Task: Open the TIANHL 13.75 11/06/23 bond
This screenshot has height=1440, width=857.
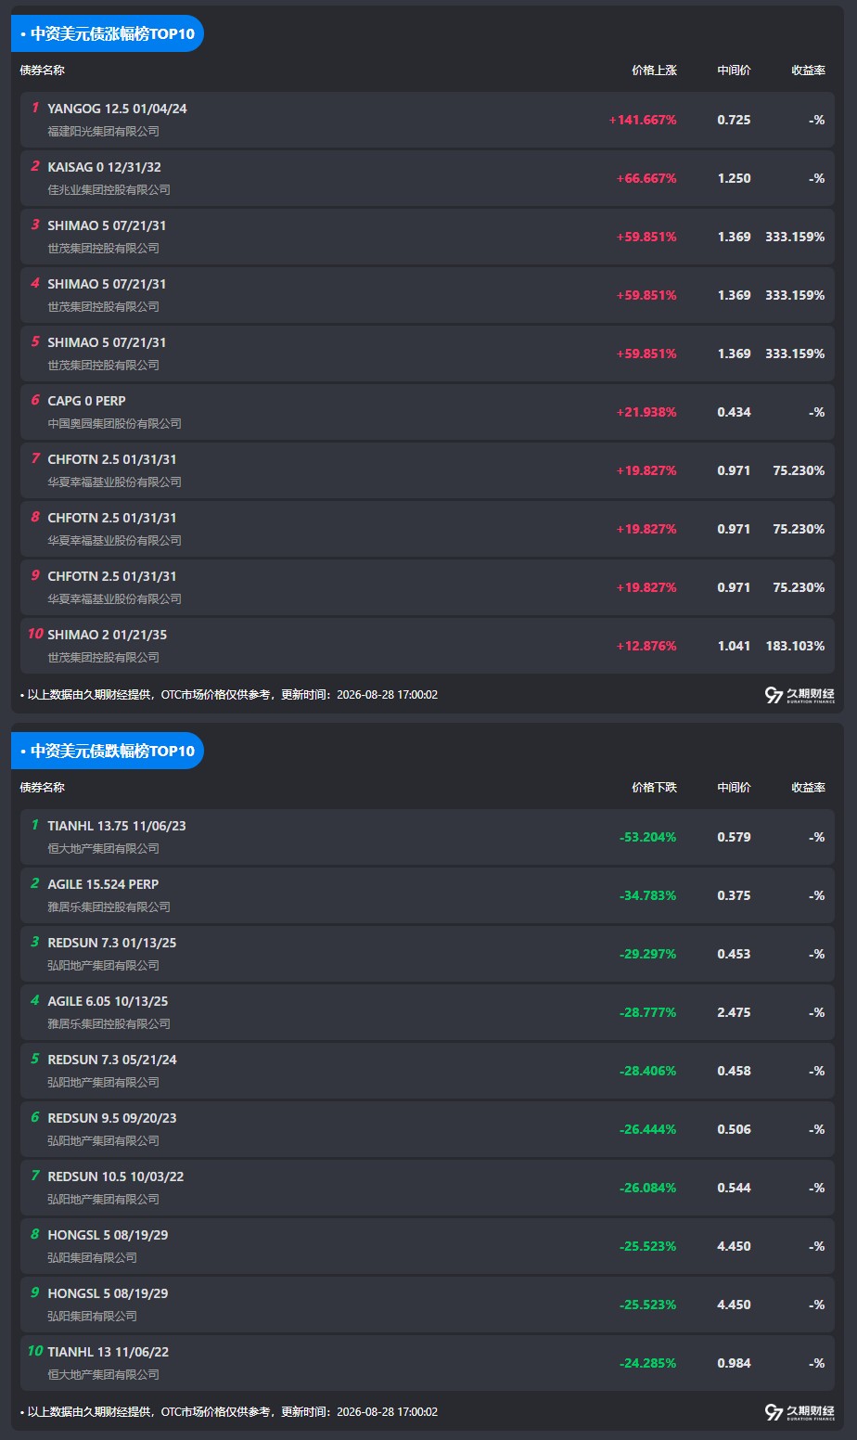Action: point(428,837)
